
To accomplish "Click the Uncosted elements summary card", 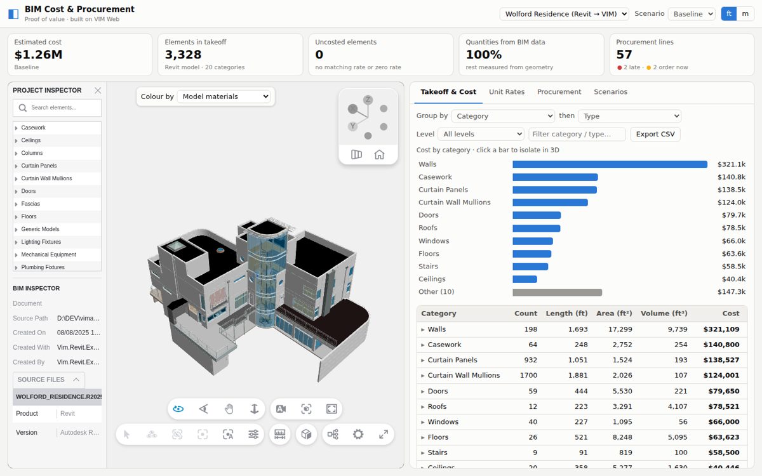I will (x=381, y=55).
